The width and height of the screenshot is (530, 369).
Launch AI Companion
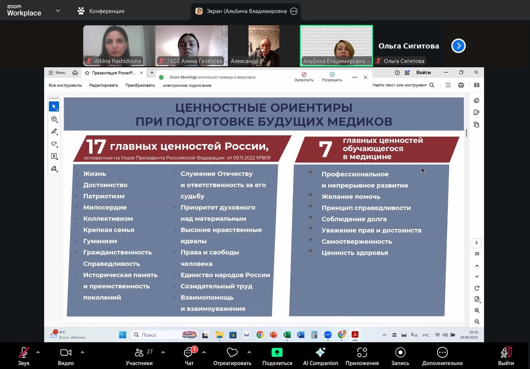(x=321, y=356)
